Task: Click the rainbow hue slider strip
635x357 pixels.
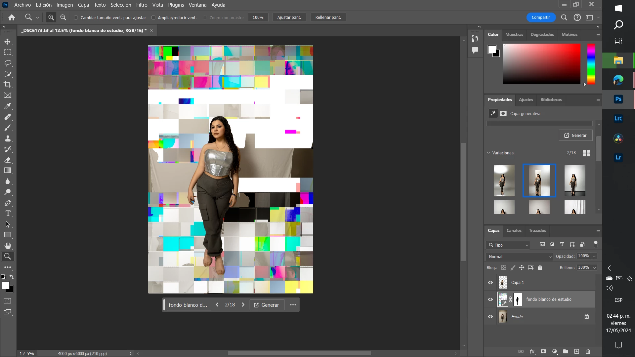Action: tap(591, 64)
